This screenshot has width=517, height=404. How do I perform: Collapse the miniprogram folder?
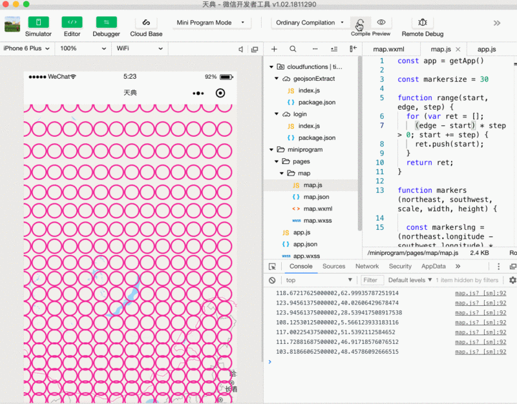271,150
